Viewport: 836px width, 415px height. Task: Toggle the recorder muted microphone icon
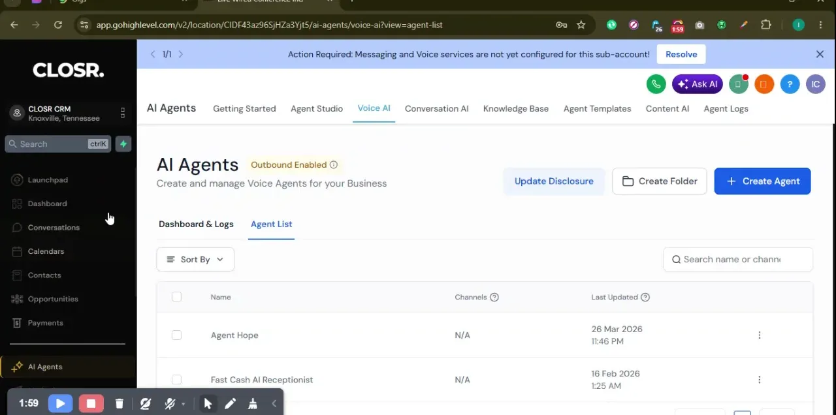pyautogui.click(x=170, y=404)
